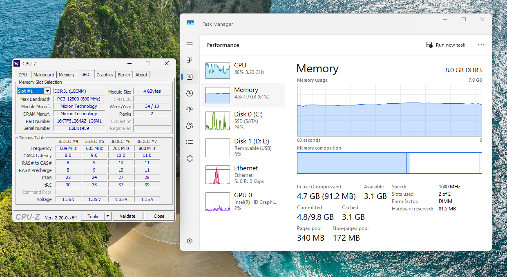The image size is (507, 277).
Task: Select CPU performance graph thumbnail
Action: (x=218, y=71)
